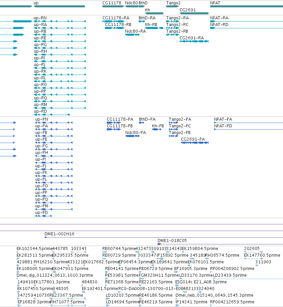Image resolution: width=283 pixels, height=307 pixels.
Task: Select the 'up' gene label
Action: point(36,3)
